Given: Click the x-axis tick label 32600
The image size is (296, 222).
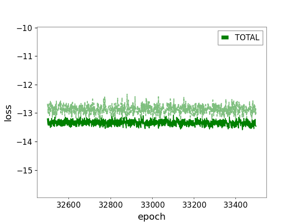Looking at the screenshot, I should point(68,205).
